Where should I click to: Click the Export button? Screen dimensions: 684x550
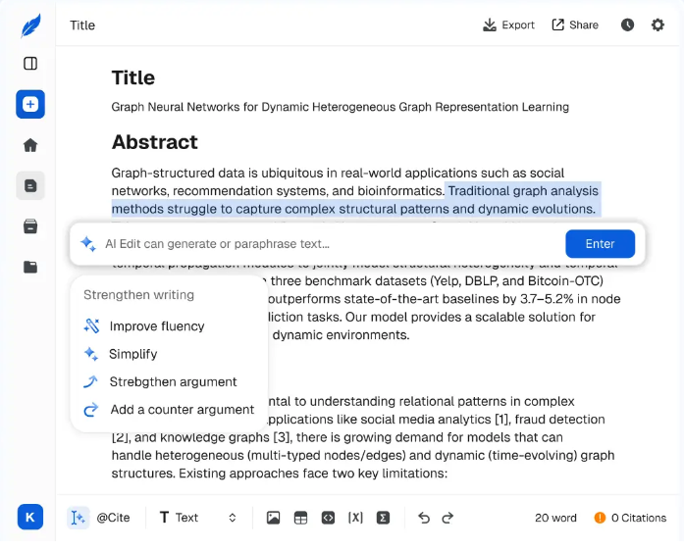pyautogui.click(x=508, y=25)
